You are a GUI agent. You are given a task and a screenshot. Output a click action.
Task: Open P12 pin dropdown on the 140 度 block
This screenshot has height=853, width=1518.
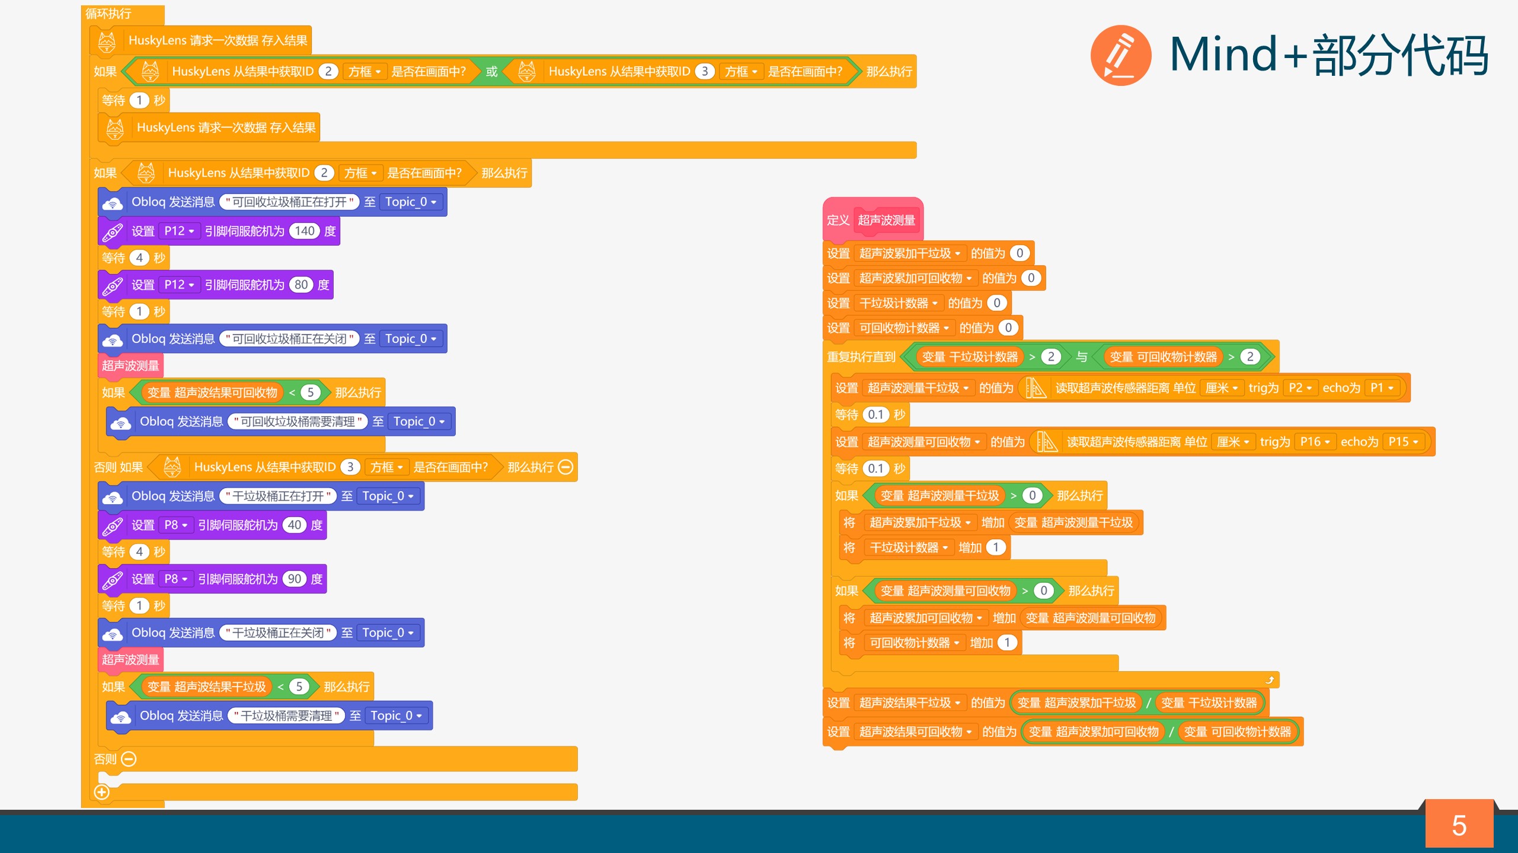(x=180, y=231)
